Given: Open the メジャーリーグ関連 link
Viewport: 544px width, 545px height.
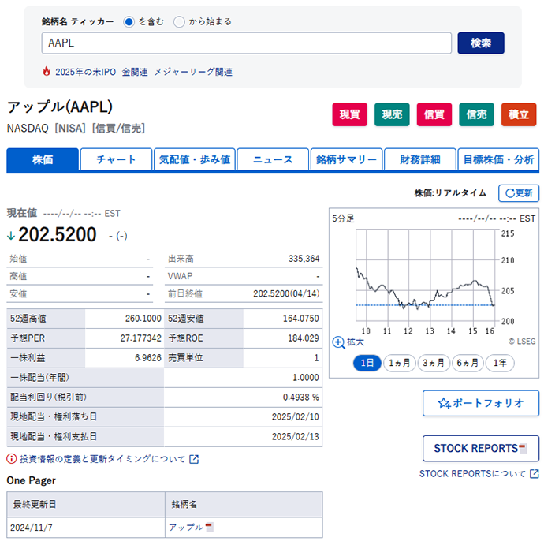Looking at the screenshot, I should (x=193, y=72).
